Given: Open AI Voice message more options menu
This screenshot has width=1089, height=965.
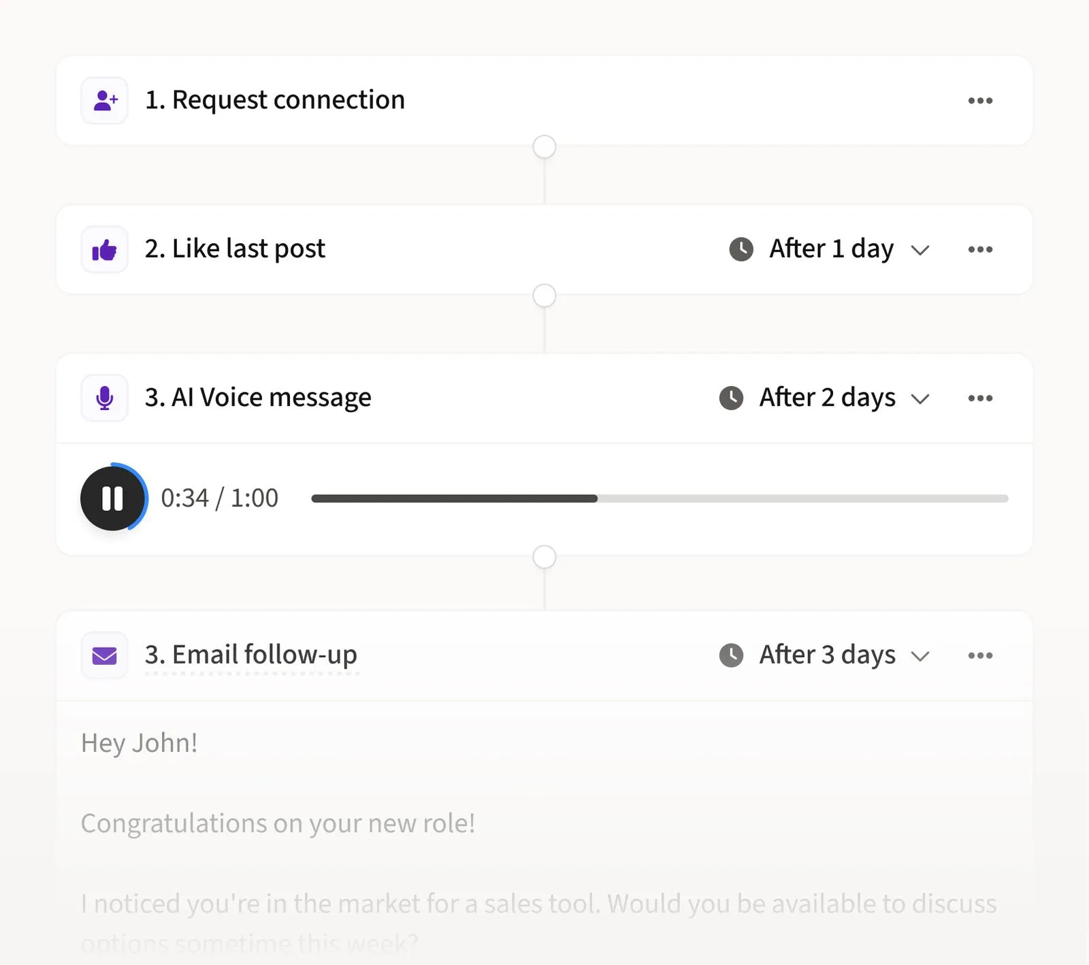Looking at the screenshot, I should click(x=980, y=398).
